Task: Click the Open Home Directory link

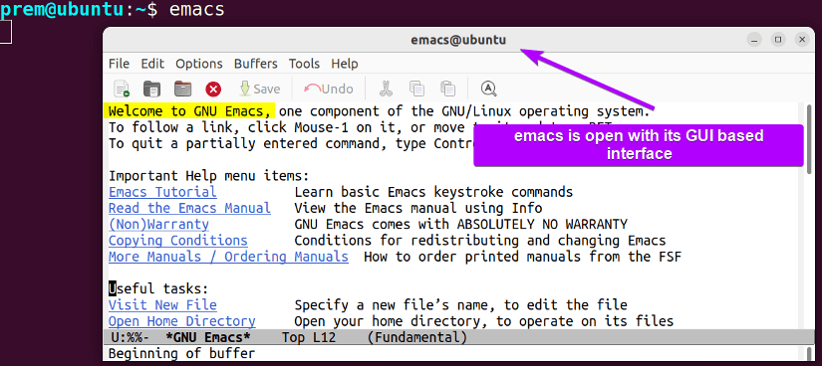Action: (182, 321)
